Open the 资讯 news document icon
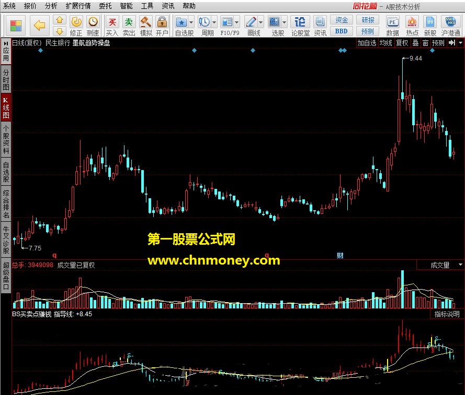This screenshot has width=465, height=395. point(320,26)
